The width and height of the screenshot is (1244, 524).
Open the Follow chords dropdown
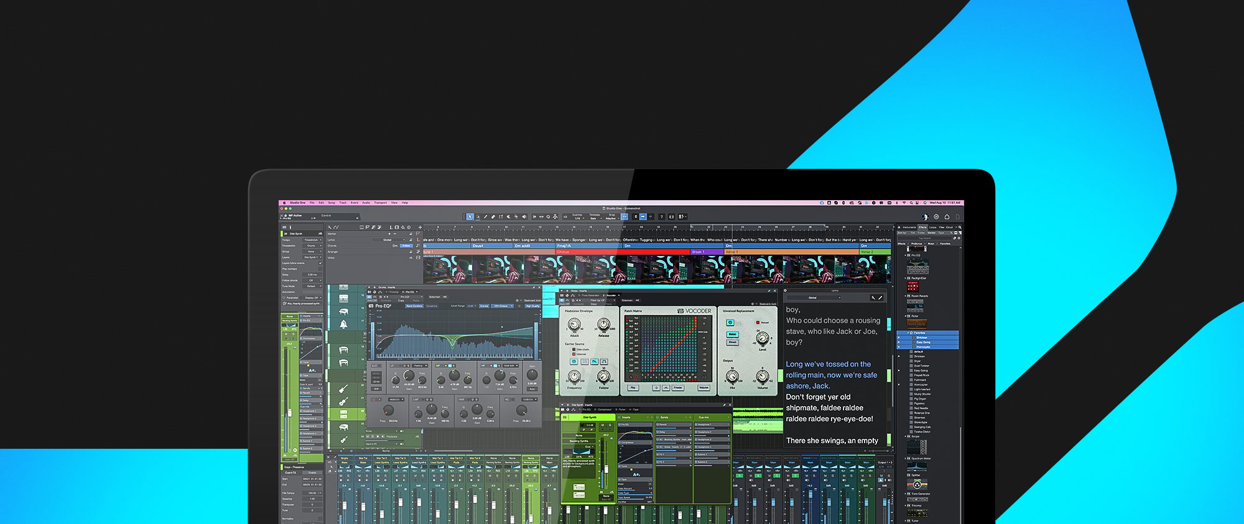pos(312,280)
